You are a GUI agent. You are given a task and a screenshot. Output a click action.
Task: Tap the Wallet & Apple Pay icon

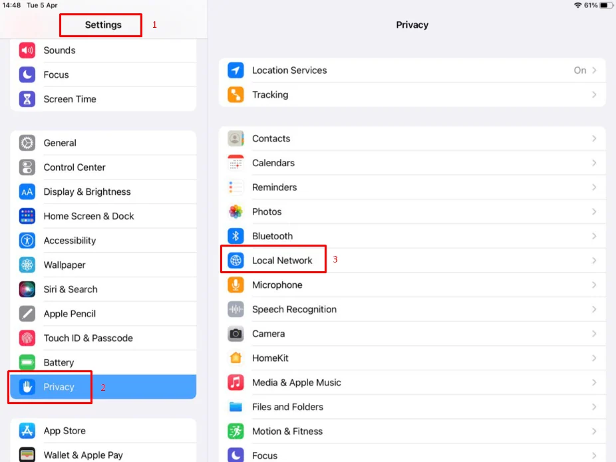27,455
